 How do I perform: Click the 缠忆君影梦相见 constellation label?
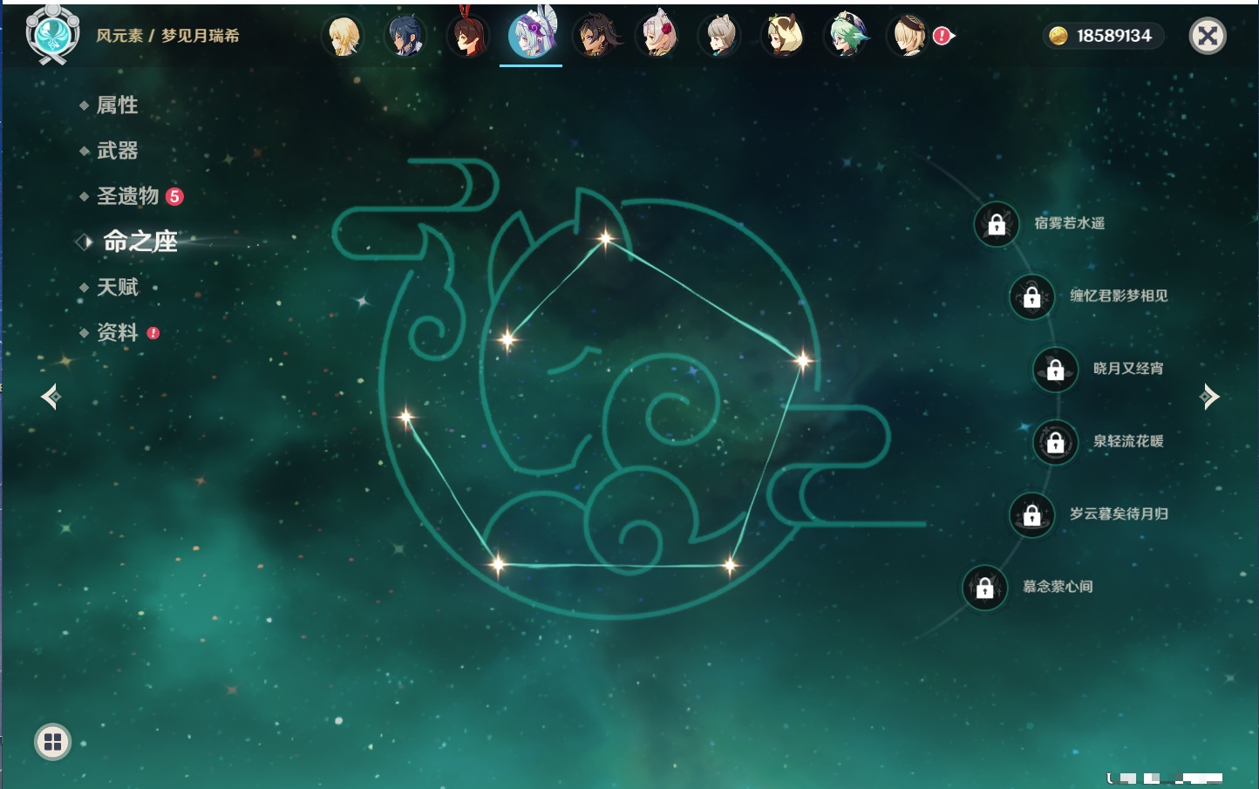point(1119,296)
